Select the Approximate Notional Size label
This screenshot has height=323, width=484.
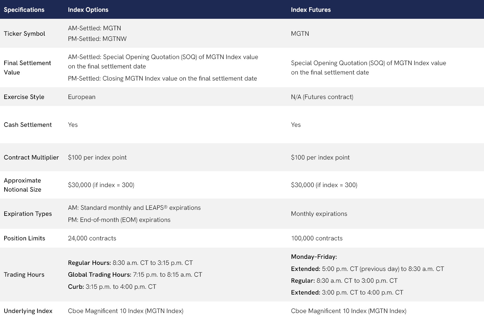[22, 185]
